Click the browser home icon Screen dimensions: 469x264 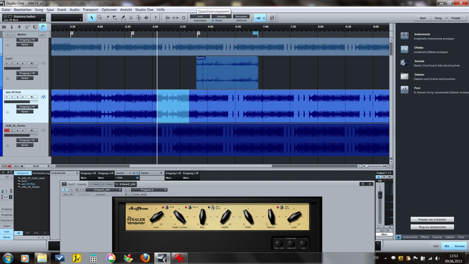[398, 237]
